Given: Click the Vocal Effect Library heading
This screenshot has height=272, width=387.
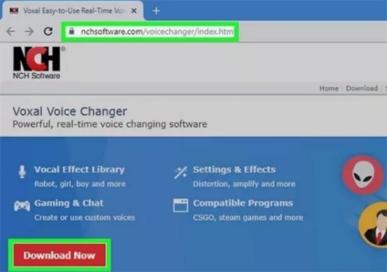Looking at the screenshot, I should [x=80, y=169].
